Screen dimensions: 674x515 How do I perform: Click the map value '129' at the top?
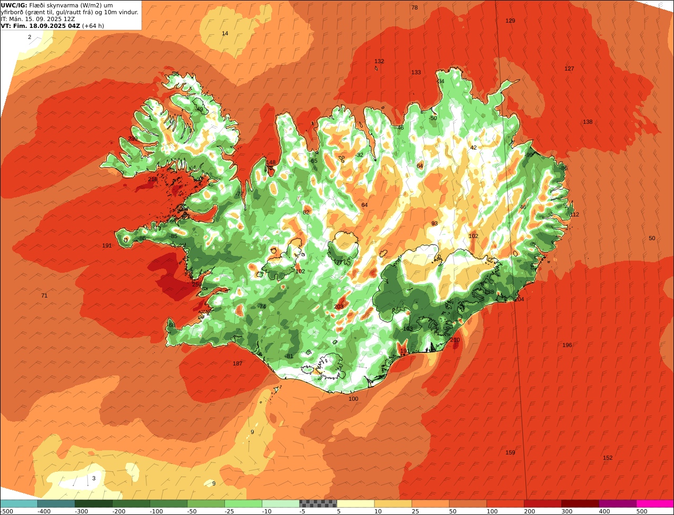[510, 21]
